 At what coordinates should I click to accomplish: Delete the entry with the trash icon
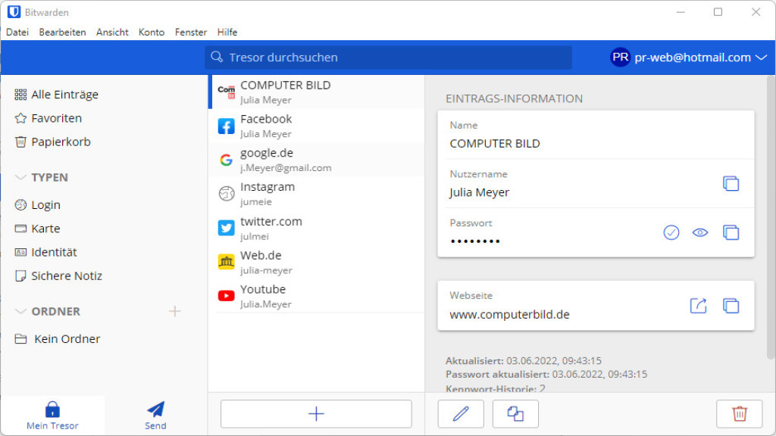(740, 413)
